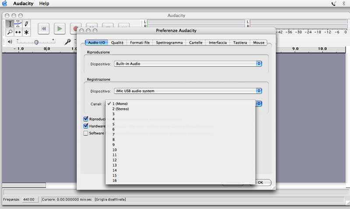Switch to the Formati file tab

[x=140, y=42]
